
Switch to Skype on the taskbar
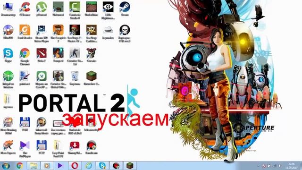pos(102,166)
